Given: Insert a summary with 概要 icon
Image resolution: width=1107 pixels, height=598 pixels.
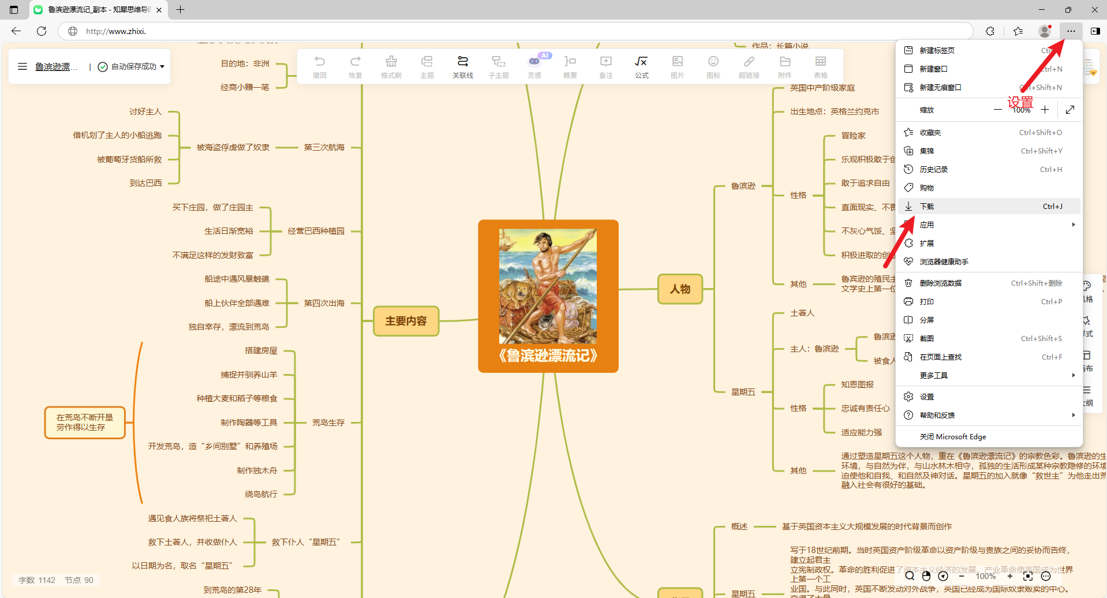Looking at the screenshot, I should pyautogui.click(x=570, y=66).
